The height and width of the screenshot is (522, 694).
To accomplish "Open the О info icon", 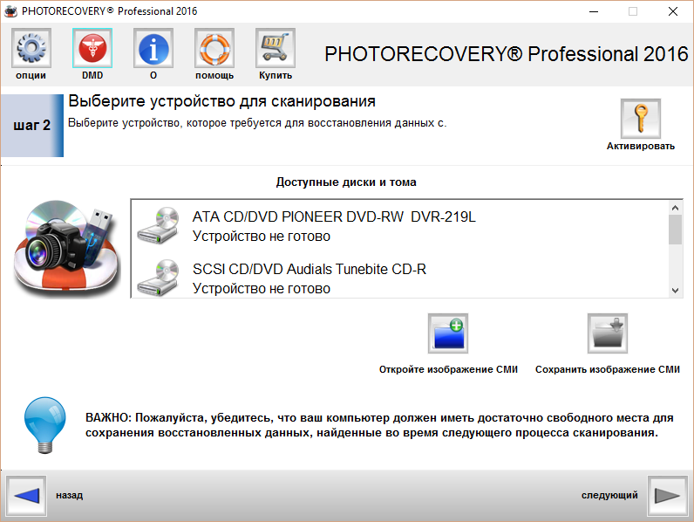I will click(153, 48).
